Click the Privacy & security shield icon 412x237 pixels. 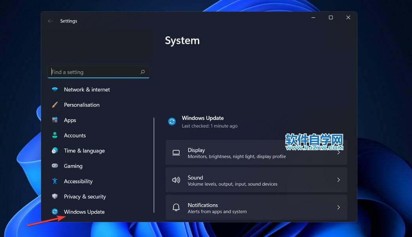pyautogui.click(x=55, y=196)
